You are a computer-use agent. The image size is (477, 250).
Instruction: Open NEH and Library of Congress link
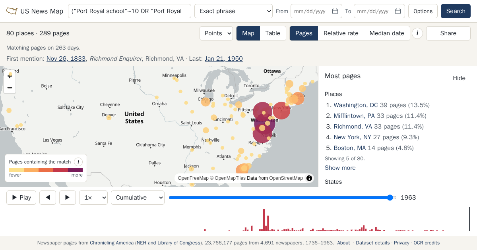pos(169,243)
